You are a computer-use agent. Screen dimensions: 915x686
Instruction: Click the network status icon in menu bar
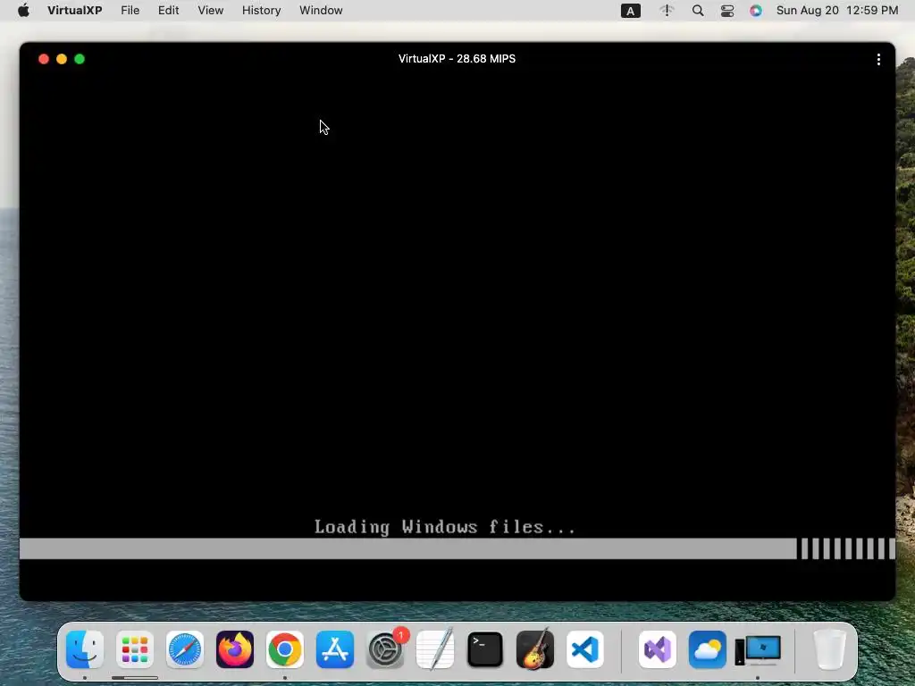click(667, 11)
